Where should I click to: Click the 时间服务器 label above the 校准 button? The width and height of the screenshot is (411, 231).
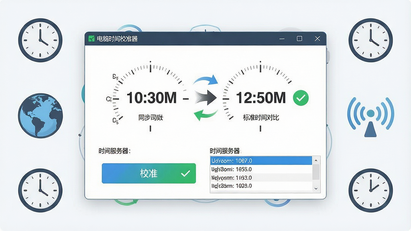point(114,151)
